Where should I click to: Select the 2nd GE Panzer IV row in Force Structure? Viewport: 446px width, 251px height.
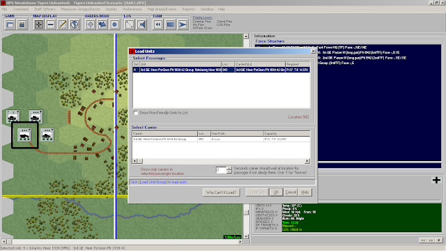[362, 58]
